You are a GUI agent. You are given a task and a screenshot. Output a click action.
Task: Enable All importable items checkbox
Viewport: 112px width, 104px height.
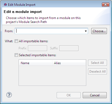pos(16,41)
